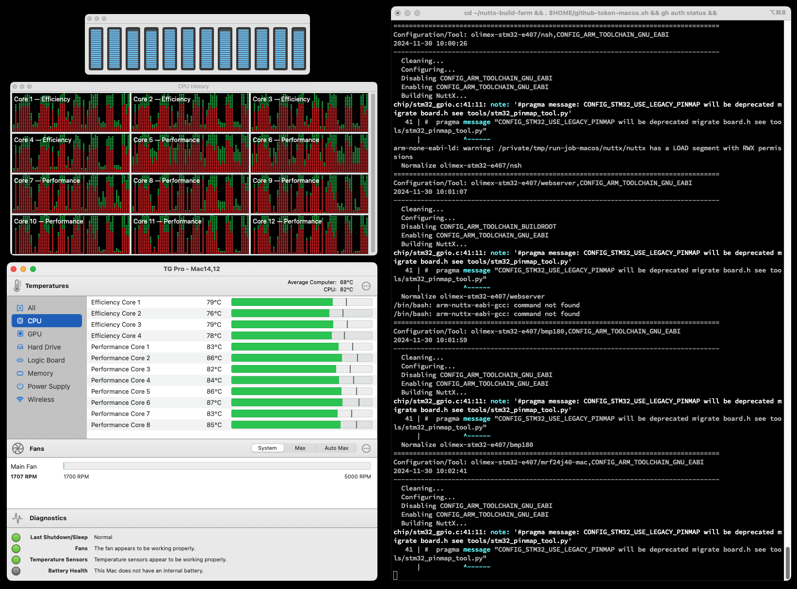Click the thermometer icon beside Temperatures
Image resolution: width=797 pixels, height=589 pixels.
point(17,286)
